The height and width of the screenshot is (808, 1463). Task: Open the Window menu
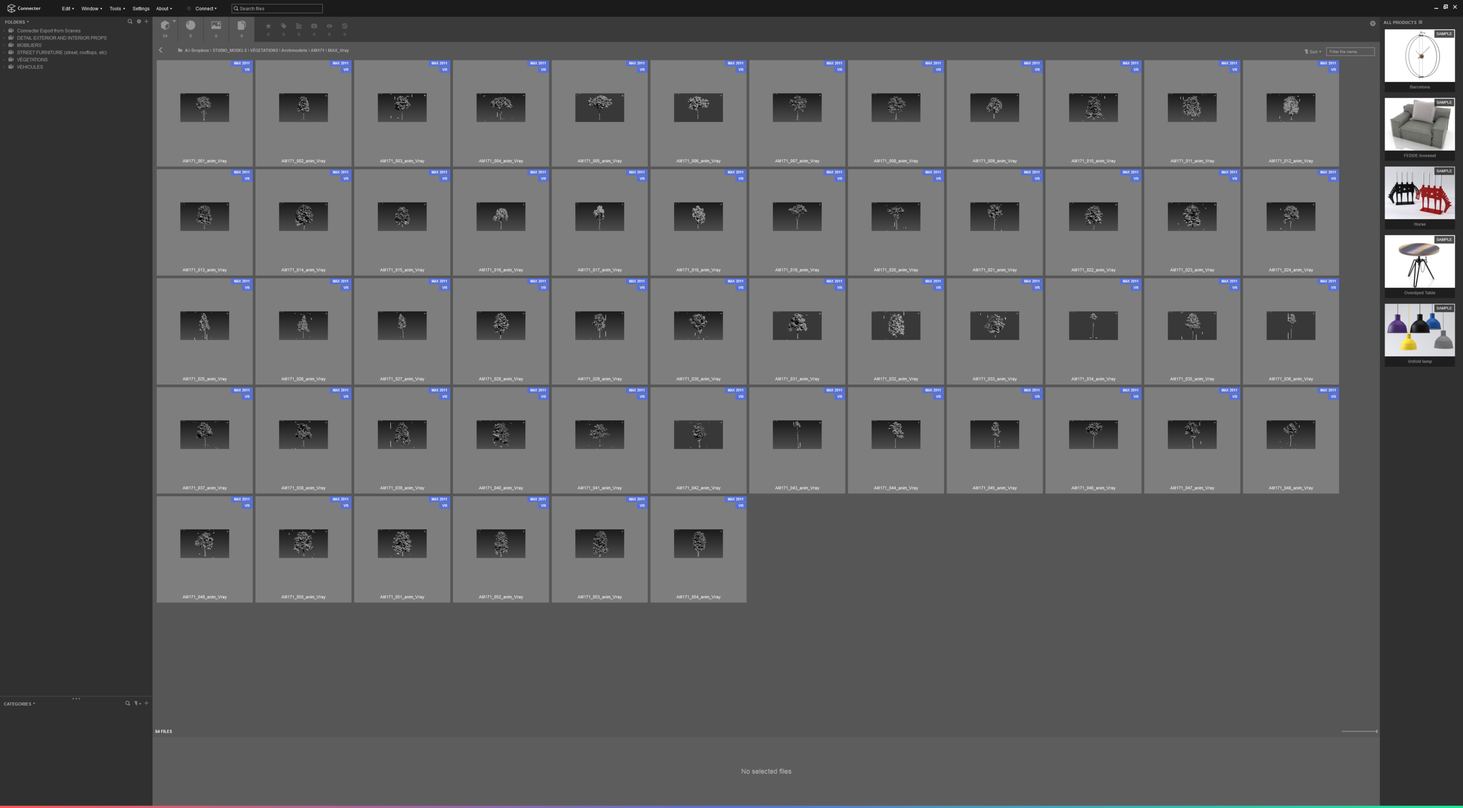91,9
